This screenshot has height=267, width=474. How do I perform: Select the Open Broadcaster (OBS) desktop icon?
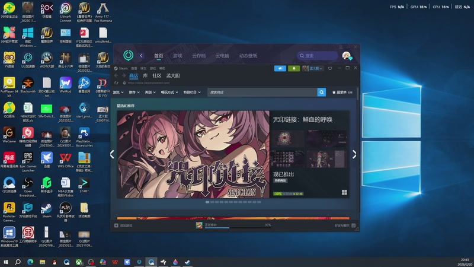point(28,187)
